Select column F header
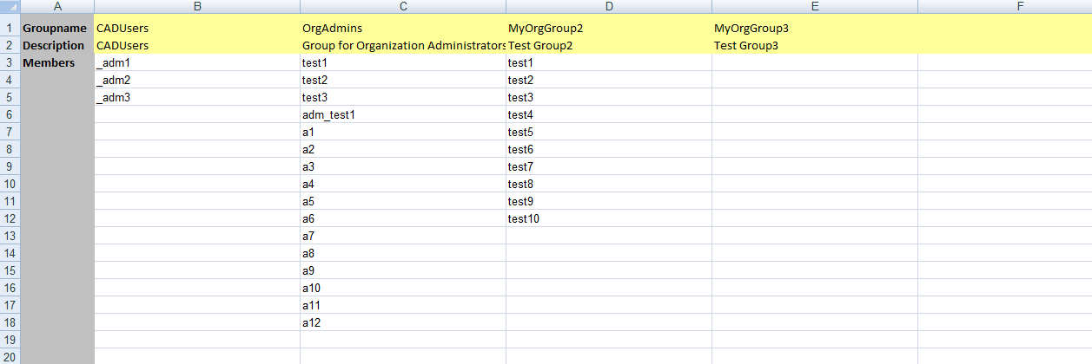This screenshot has height=364, width=1092. click(1005, 6)
